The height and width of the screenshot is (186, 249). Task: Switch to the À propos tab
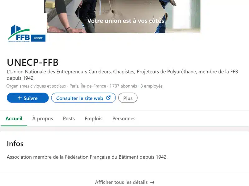tap(43, 119)
